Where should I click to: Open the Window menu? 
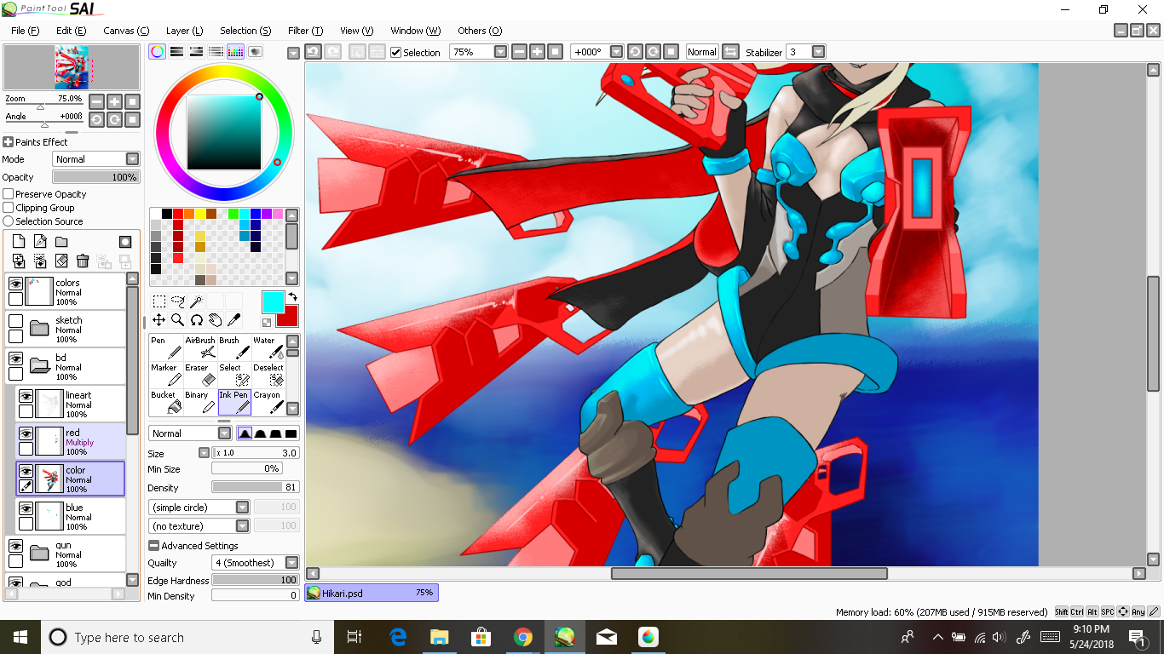coord(415,31)
